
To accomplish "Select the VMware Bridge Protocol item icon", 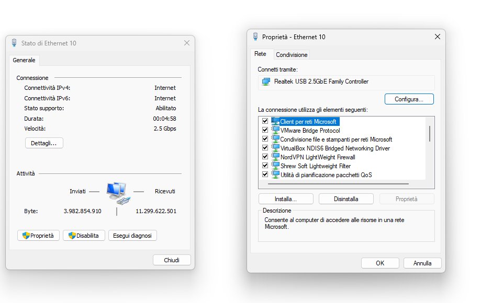I will pyautogui.click(x=275, y=130).
